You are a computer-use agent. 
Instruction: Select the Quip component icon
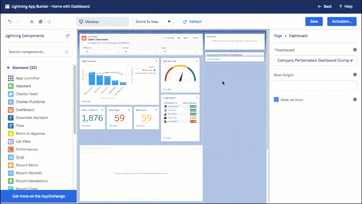[10, 157]
